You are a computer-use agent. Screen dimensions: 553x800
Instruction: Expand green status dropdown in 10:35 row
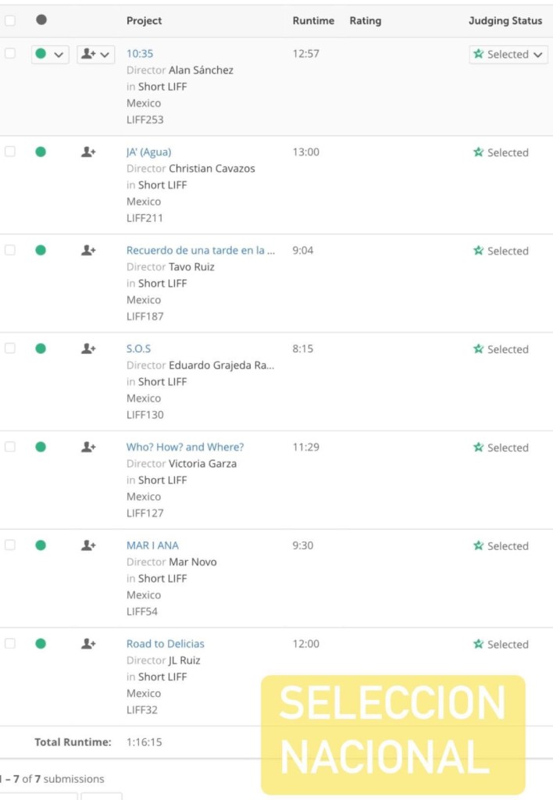(x=50, y=55)
